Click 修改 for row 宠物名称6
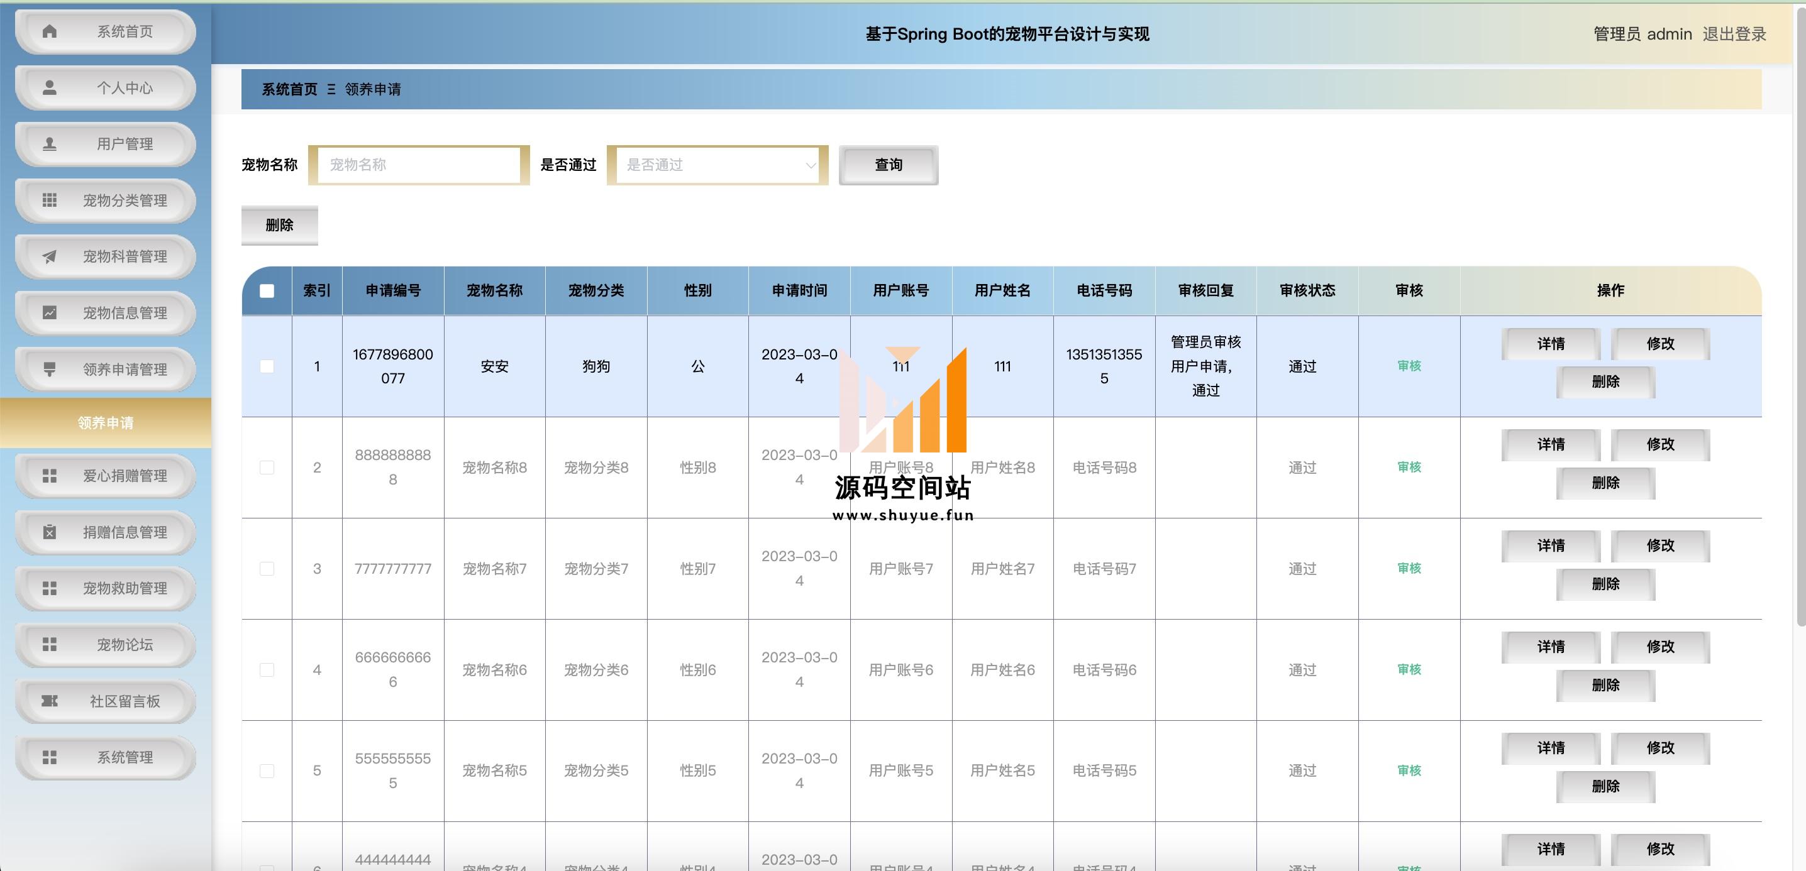1806x871 pixels. [1660, 647]
